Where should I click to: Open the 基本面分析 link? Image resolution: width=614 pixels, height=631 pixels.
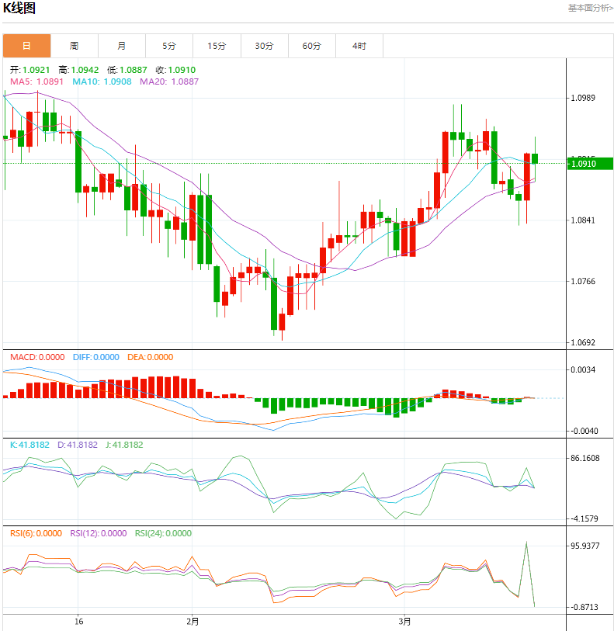[x=589, y=8]
